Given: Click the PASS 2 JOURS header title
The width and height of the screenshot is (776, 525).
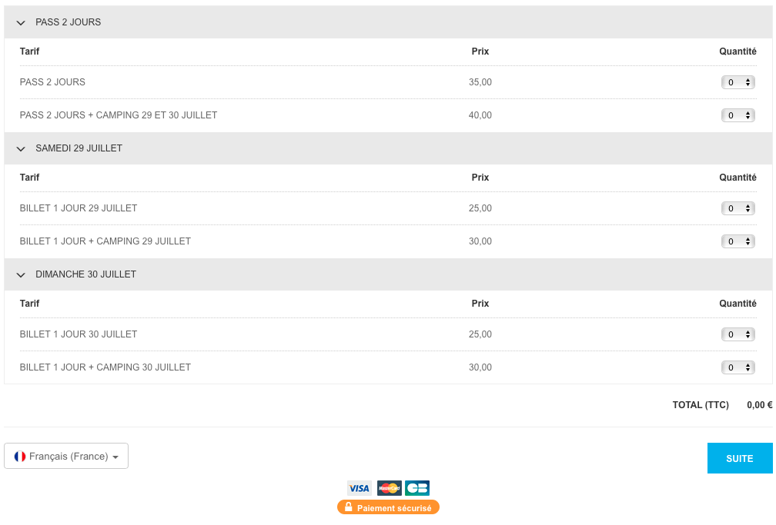Looking at the screenshot, I should coord(68,22).
